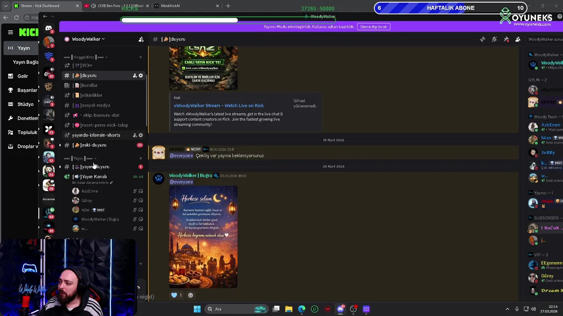Open threads icon in channel header

(x=483, y=39)
